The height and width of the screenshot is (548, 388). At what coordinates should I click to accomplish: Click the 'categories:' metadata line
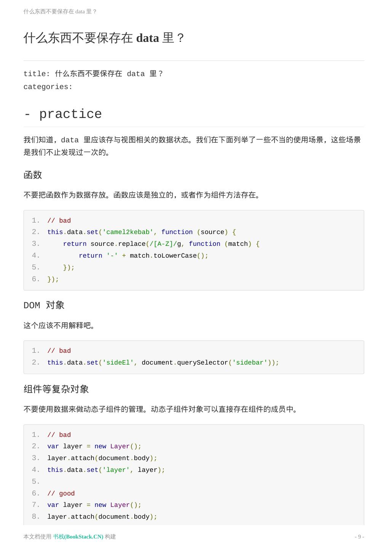[48, 87]
